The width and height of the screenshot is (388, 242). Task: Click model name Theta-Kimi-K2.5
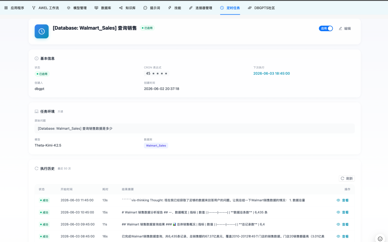[x=48, y=145]
